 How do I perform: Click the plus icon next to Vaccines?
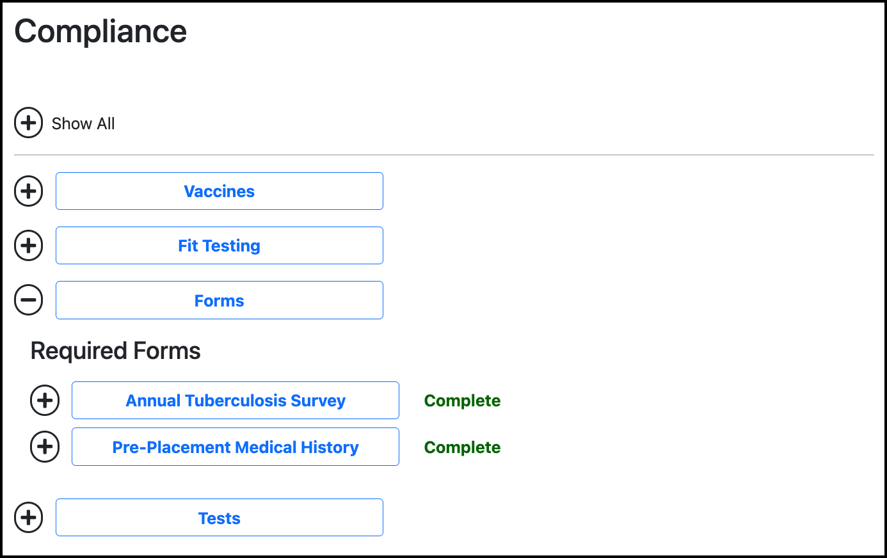28,191
